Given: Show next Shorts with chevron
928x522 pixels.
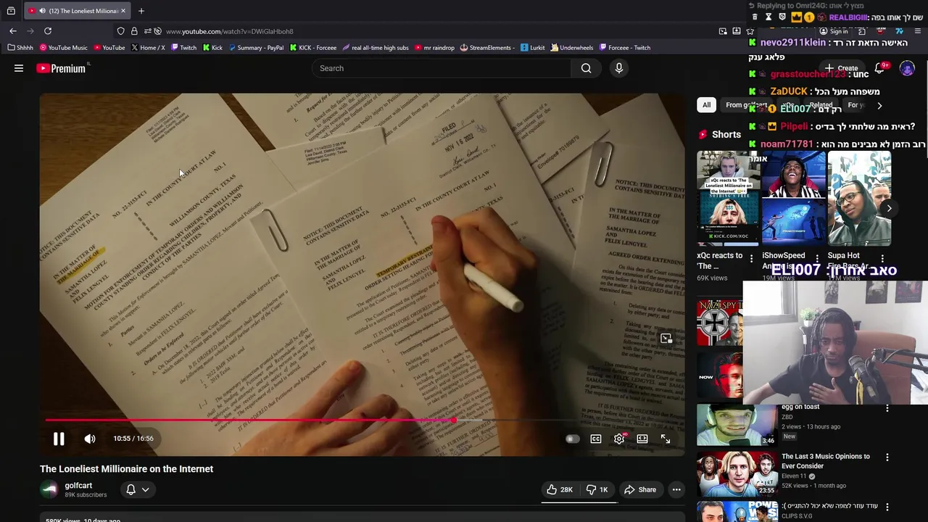Looking at the screenshot, I should (889, 208).
